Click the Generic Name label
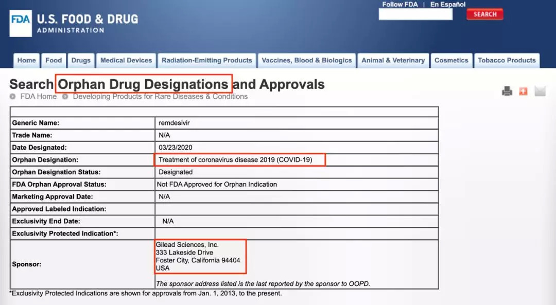 pos(36,123)
